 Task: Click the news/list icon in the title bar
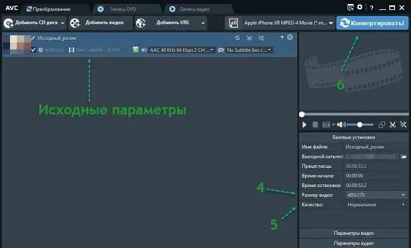click(350, 7)
